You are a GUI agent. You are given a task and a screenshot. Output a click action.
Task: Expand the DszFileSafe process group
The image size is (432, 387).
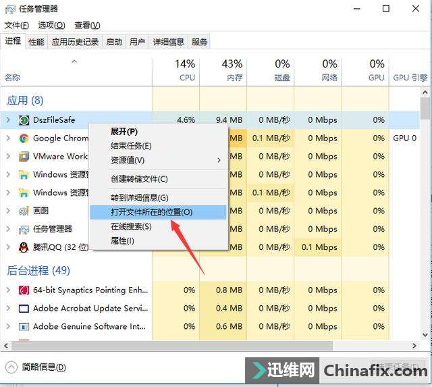(8, 120)
